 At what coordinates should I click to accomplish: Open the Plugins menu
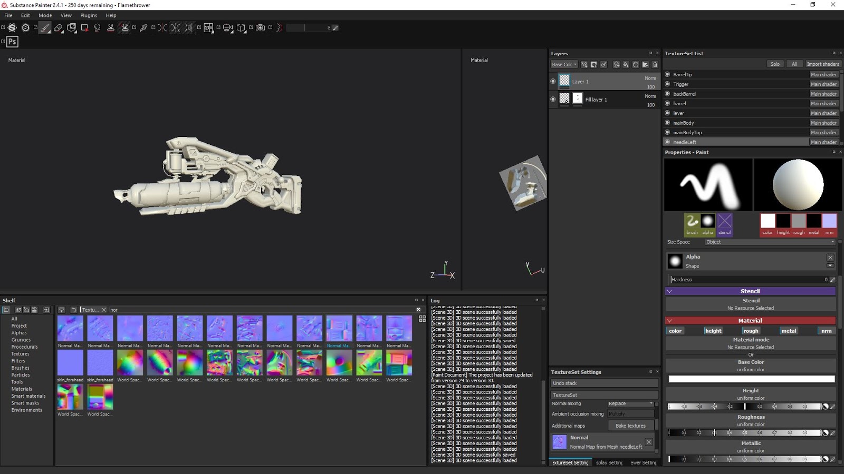(x=89, y=15)
